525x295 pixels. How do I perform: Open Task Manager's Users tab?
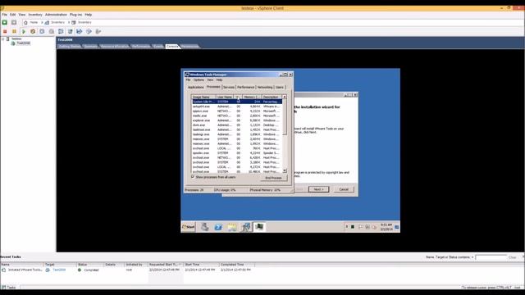click(x=280, y=88)
